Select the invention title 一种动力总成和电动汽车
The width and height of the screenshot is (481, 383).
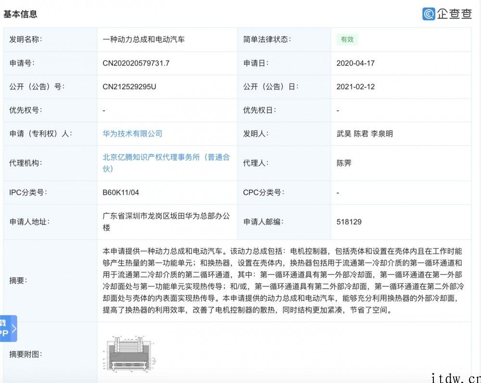[143, 39]
